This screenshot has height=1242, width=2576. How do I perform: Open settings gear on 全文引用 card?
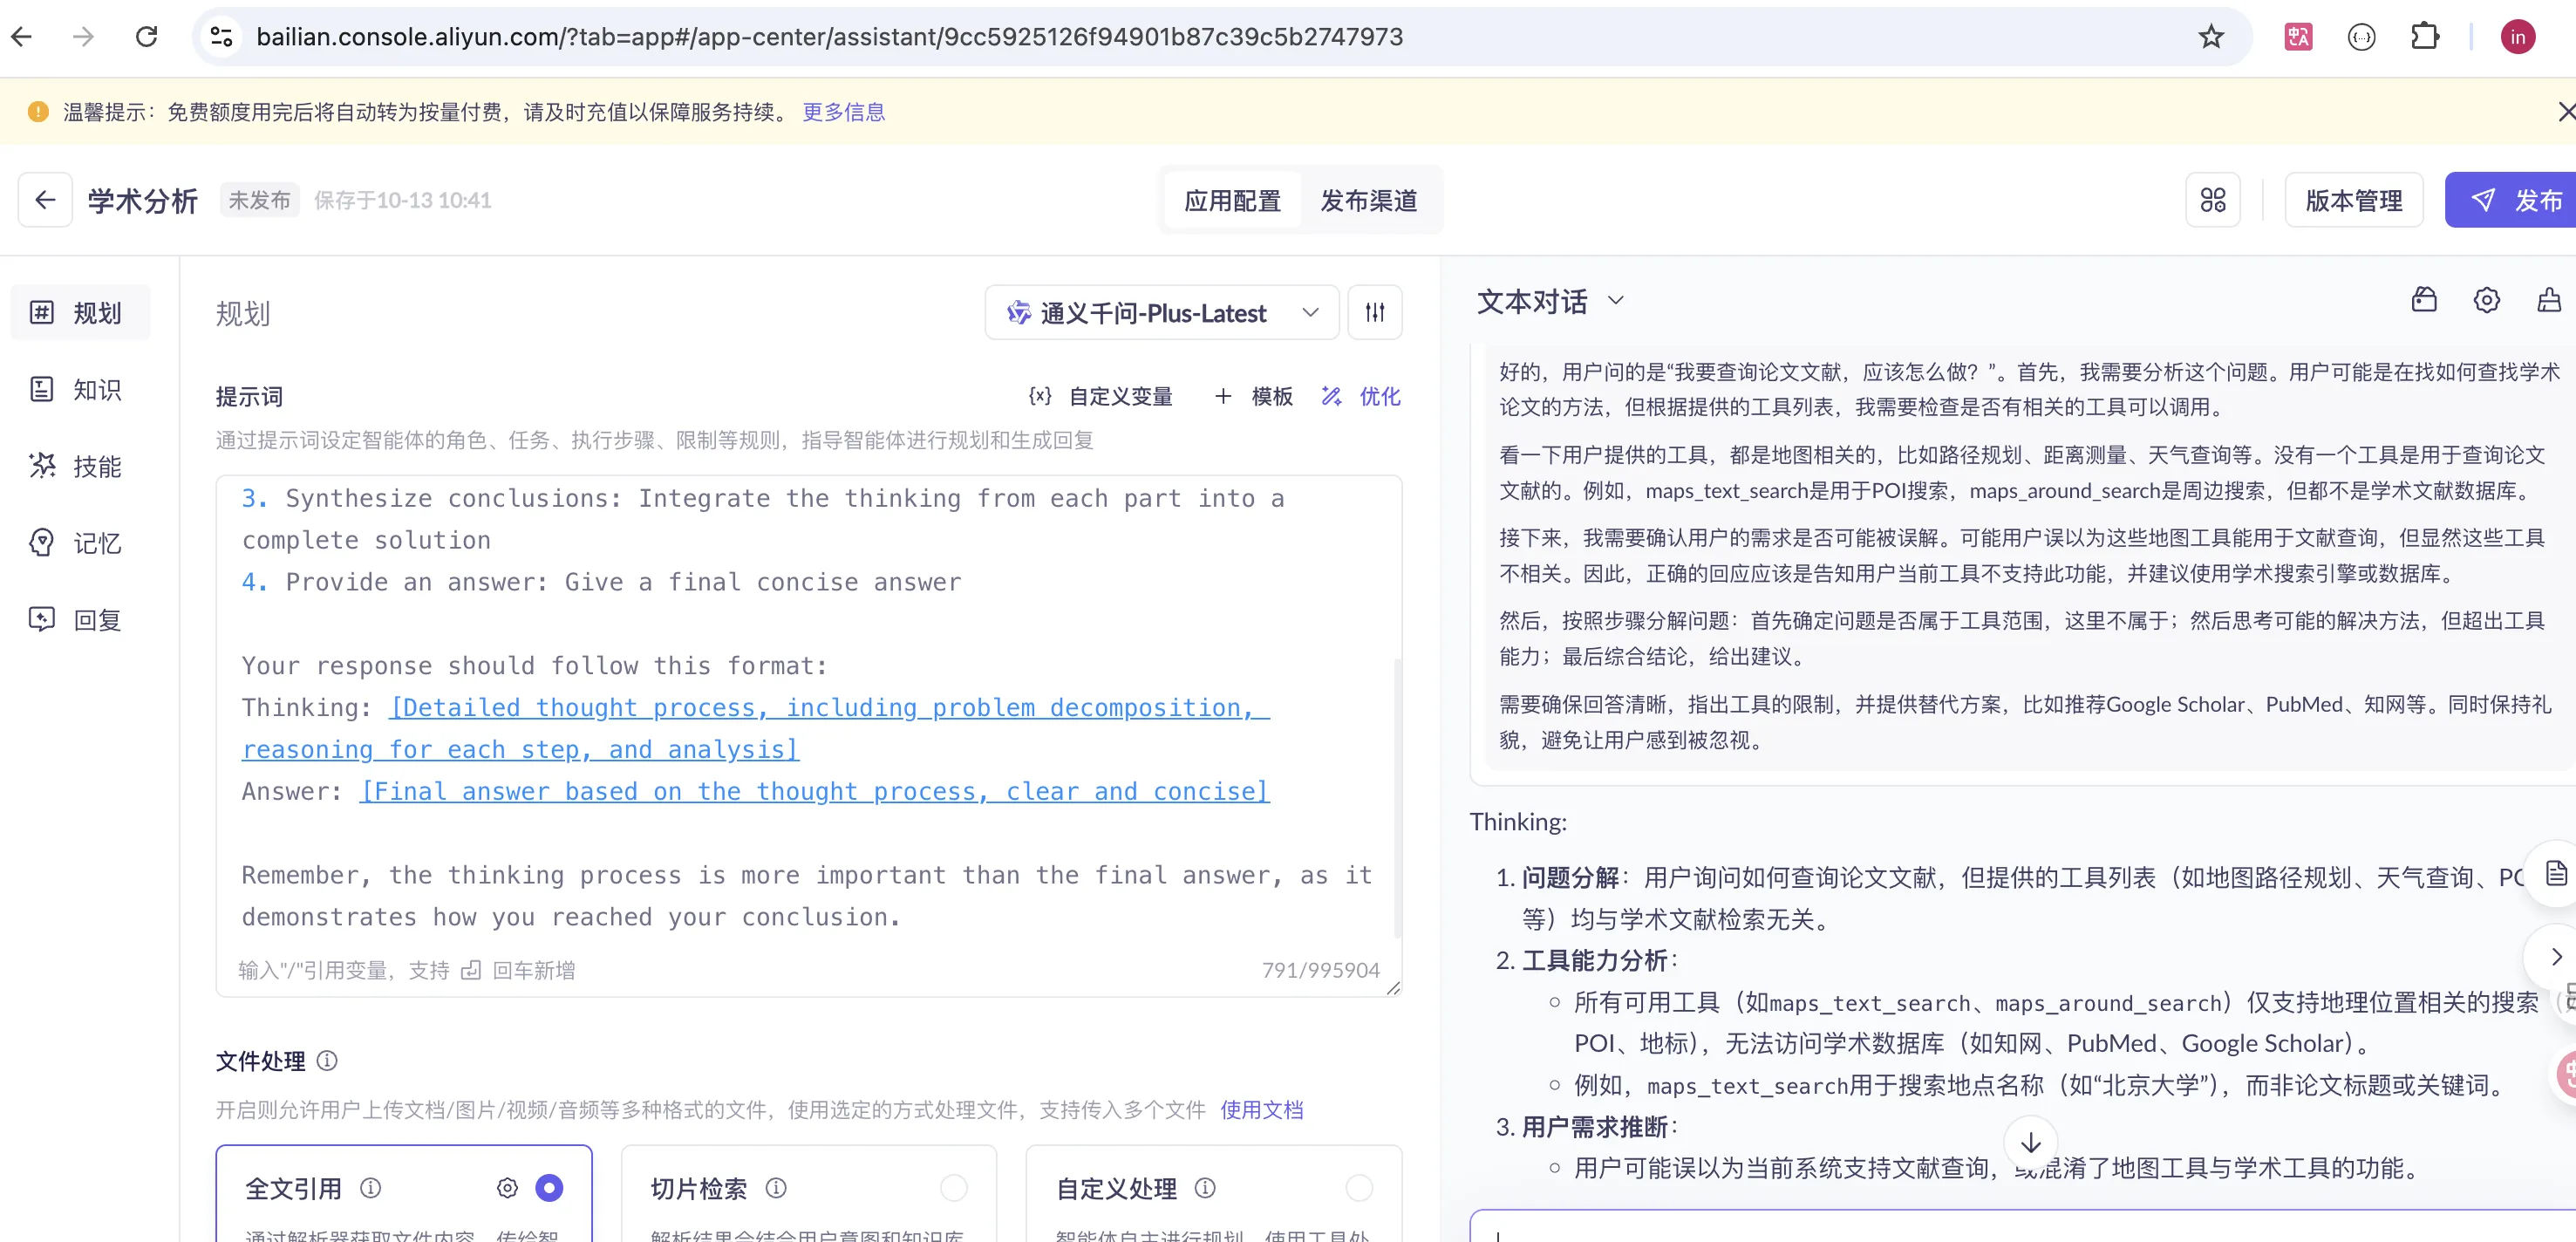pos(507,1188)
